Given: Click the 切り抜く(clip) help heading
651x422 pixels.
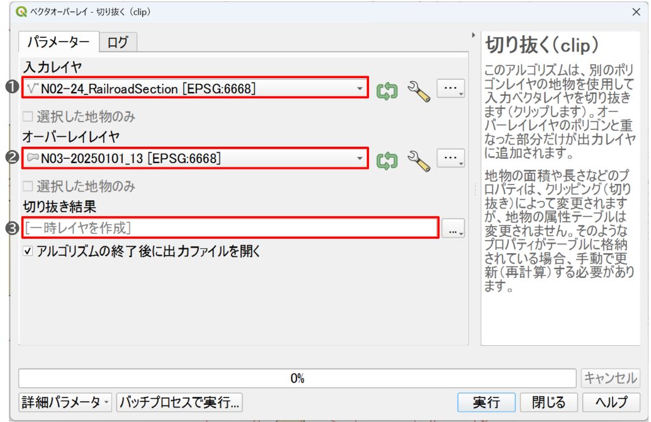Looking at the screenshot, I should coord(542,45).
